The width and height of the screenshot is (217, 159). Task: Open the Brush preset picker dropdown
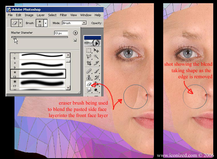(45, 23)
